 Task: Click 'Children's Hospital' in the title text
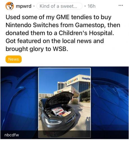click(x=86, y=33)
